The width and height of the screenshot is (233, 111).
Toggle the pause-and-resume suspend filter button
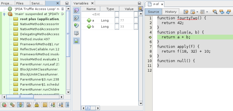pyautogui.click(x=20, y=105)
